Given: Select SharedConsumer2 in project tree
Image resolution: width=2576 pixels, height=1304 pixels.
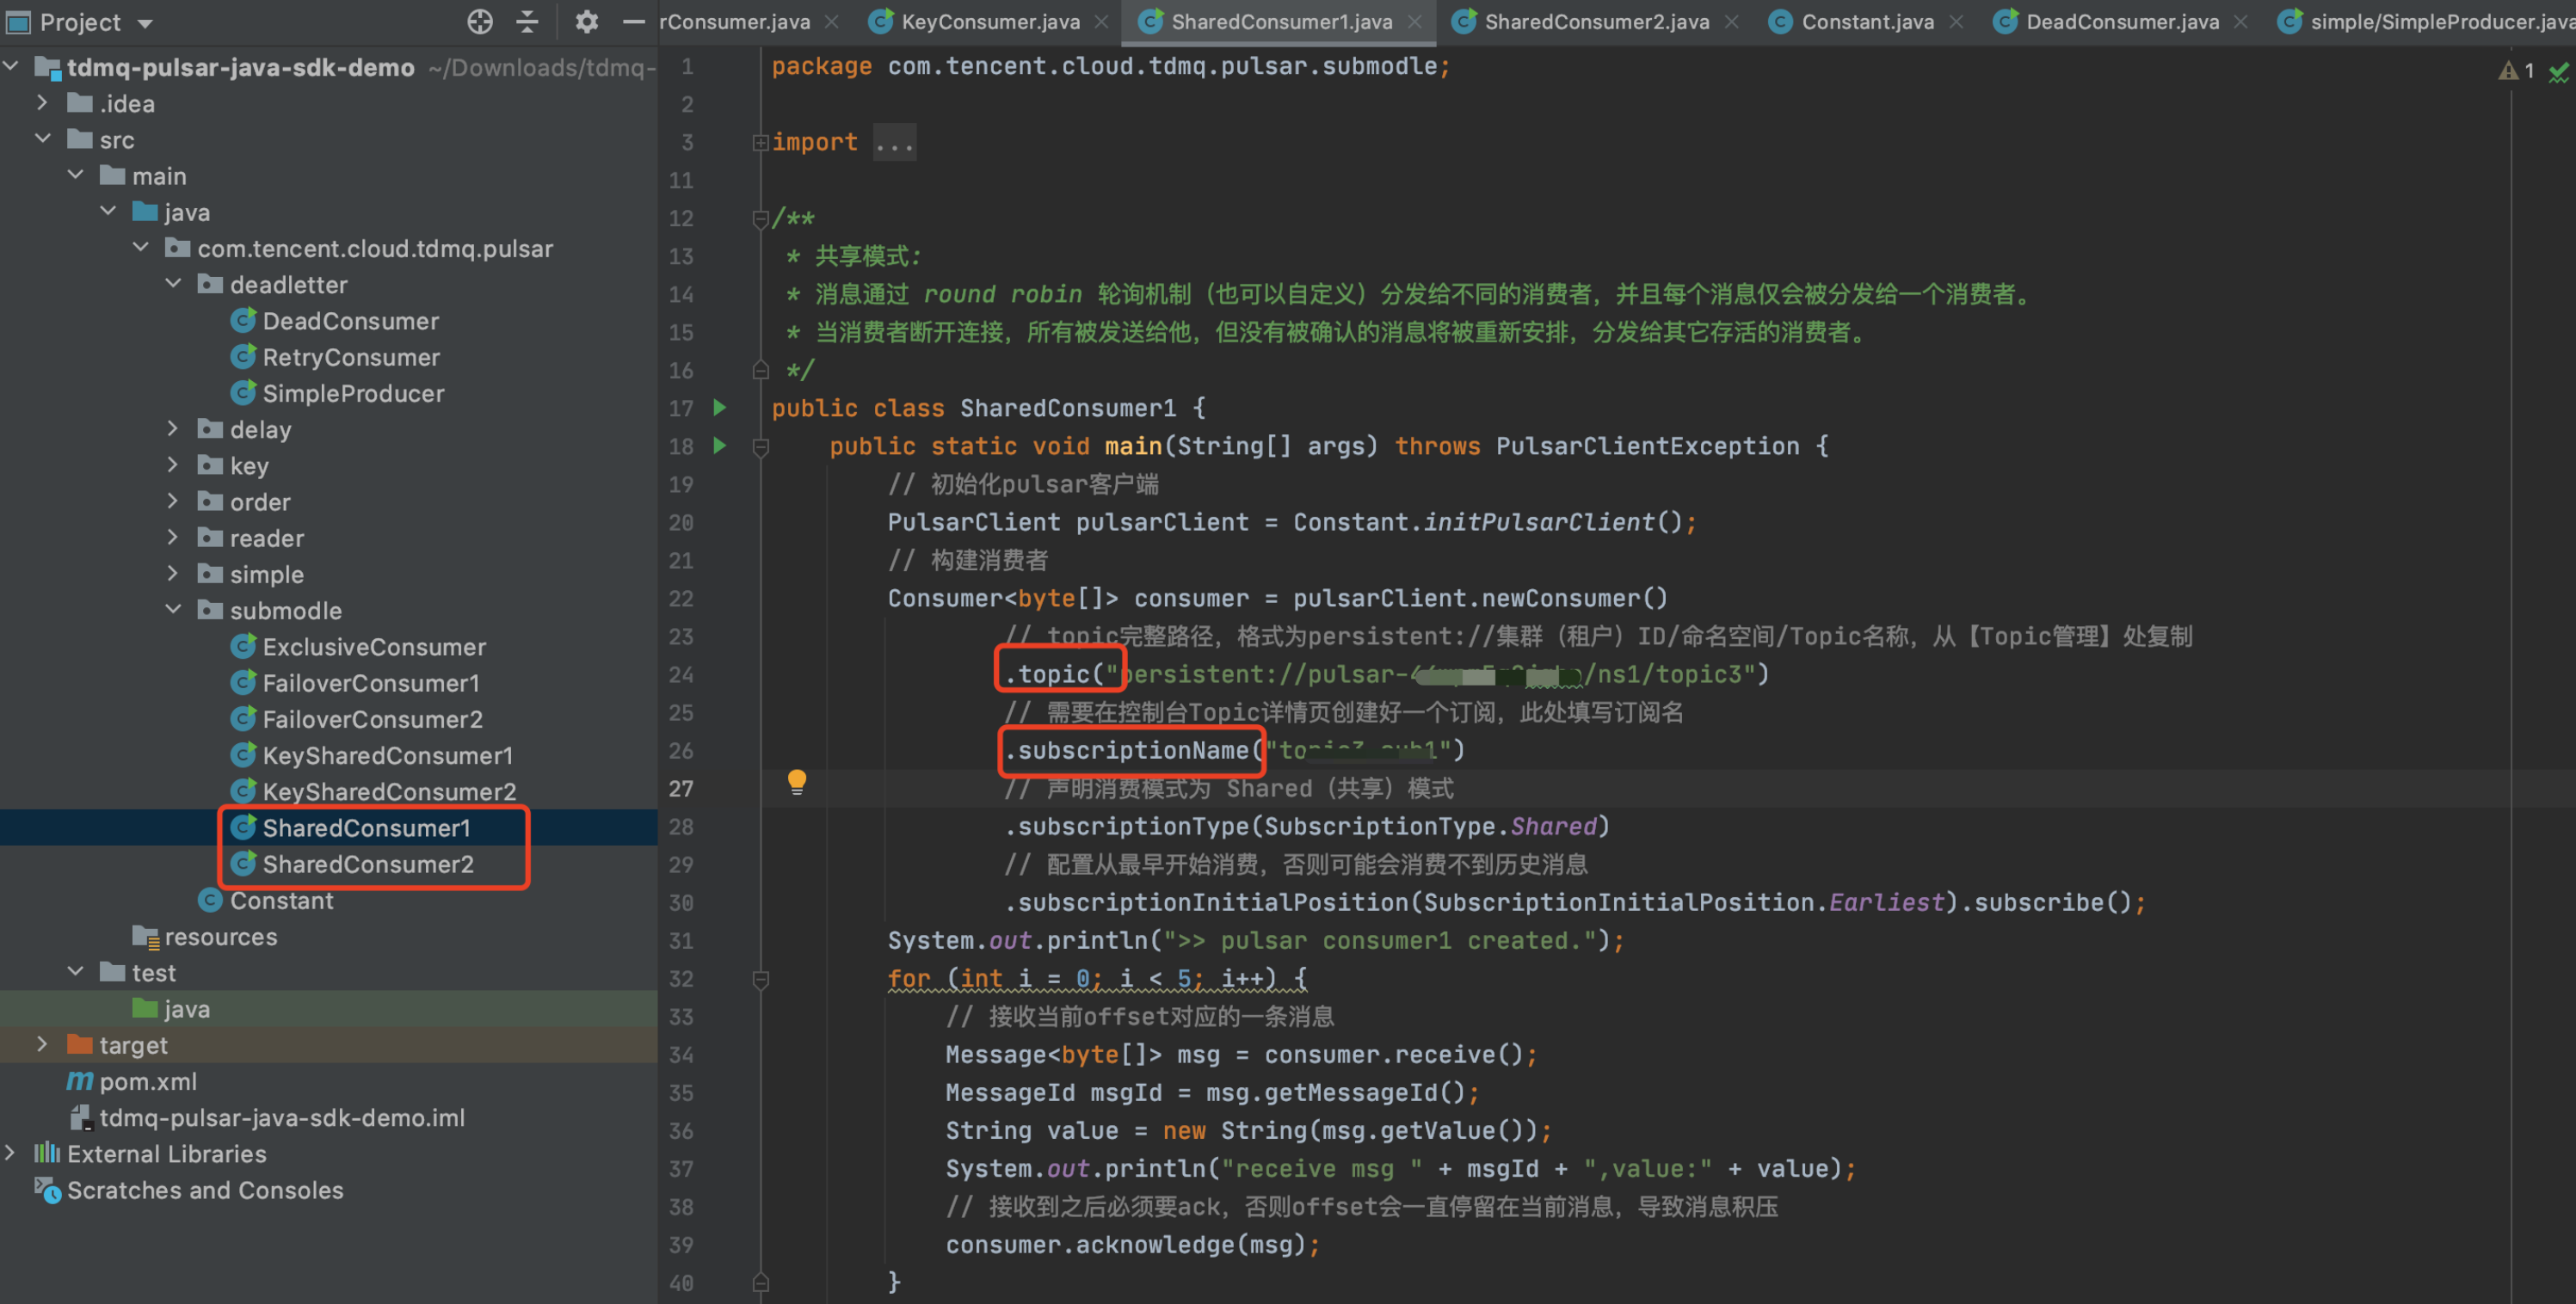Looking at the screenshot, I should pyautogui.click(x=368, y=864).
